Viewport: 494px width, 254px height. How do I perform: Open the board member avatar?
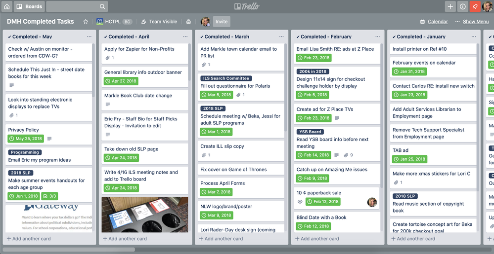click(x=205, y=21)
